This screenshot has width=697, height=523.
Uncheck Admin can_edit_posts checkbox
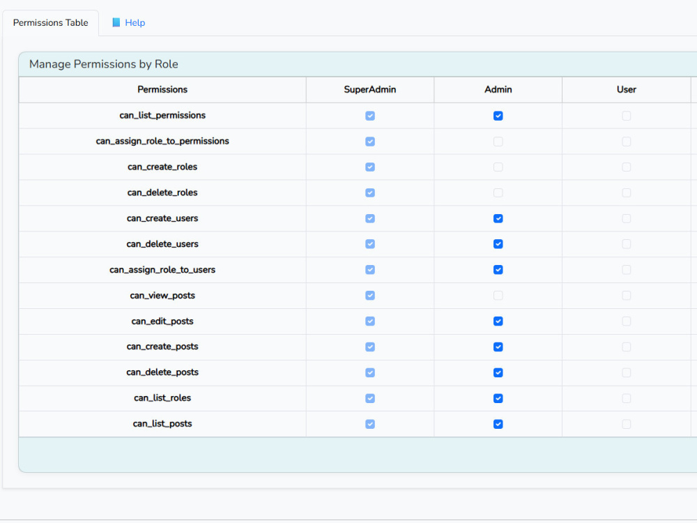click(498, 321)
